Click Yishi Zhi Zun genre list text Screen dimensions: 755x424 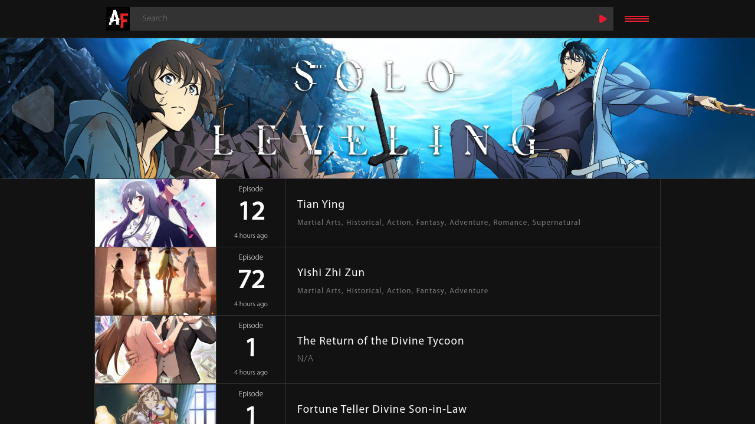[x=393, y=291]
